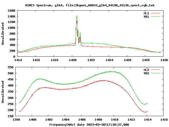Viewport: 169px width, 127px height.
Task: Click the YR1 legend label
Action: tap(146, 17)
